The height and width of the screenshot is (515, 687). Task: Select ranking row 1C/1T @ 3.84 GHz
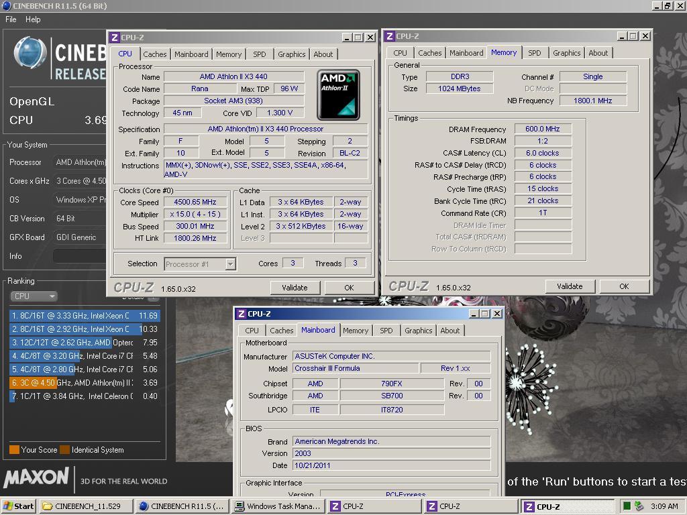85,396
